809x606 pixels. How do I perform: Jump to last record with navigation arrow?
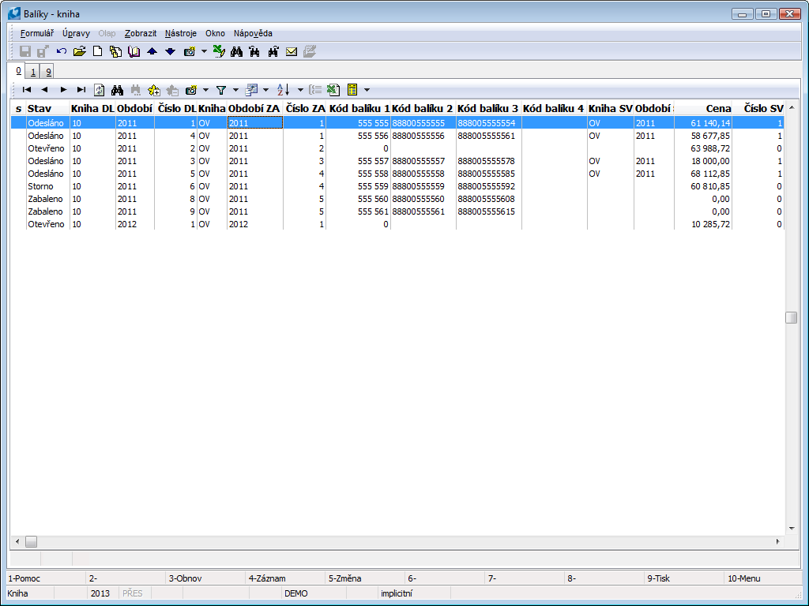(x=81, y=90)
